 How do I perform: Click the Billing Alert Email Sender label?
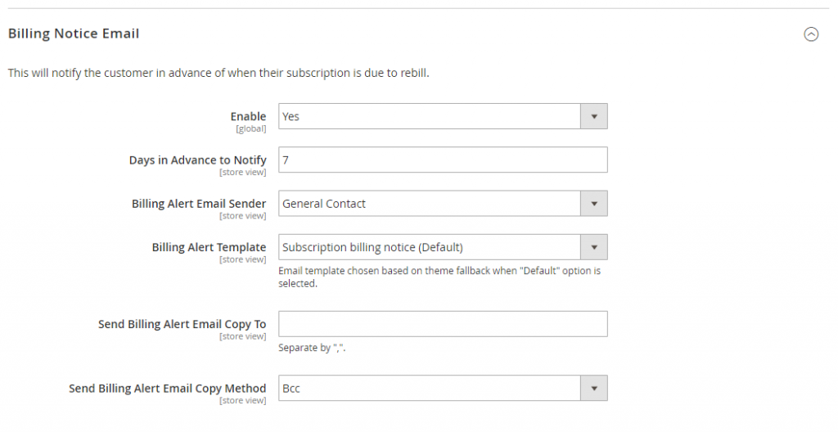coord(199,204)
